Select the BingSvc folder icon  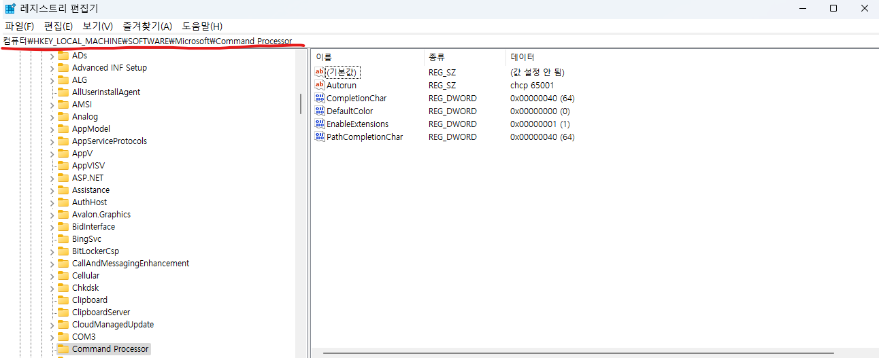63,239
